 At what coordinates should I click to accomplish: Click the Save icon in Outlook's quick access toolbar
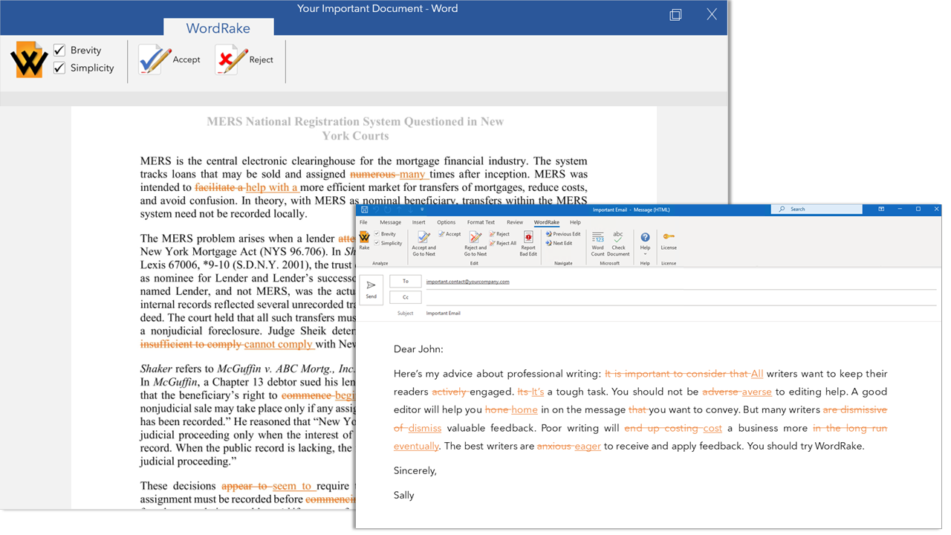coord(364,210)
